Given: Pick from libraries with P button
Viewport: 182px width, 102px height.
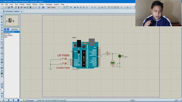Looking at the screenshot, I should tap(5, 29).
